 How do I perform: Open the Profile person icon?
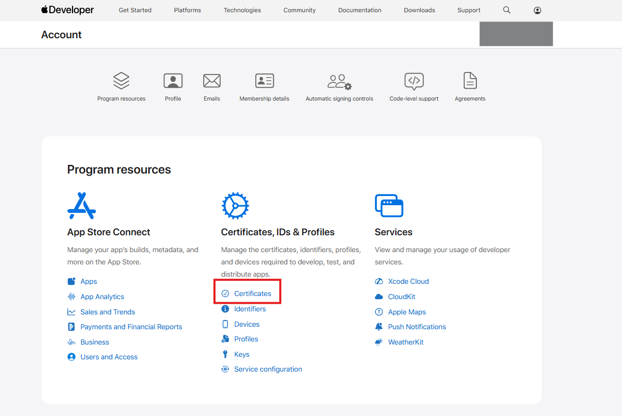(173, 81)
